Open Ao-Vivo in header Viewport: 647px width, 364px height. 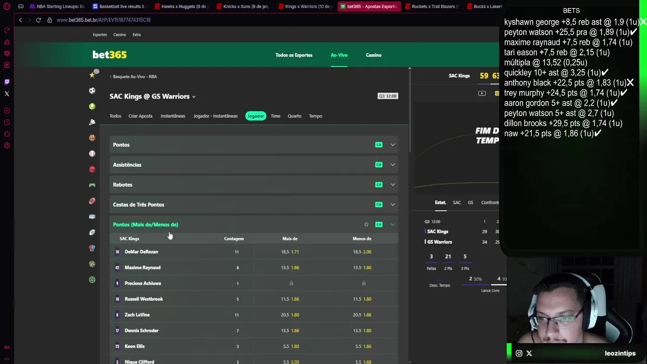click(x=339, y=55)
